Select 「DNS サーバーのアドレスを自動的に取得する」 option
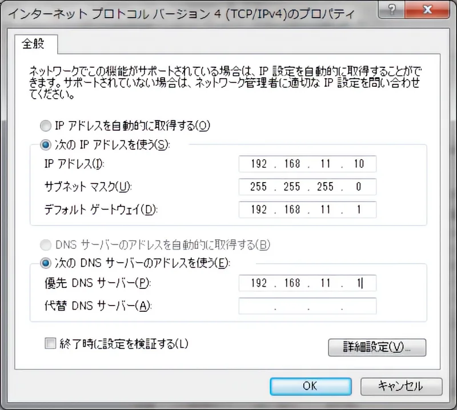Viewport: 457px width, 410px height. coord(46,245)
